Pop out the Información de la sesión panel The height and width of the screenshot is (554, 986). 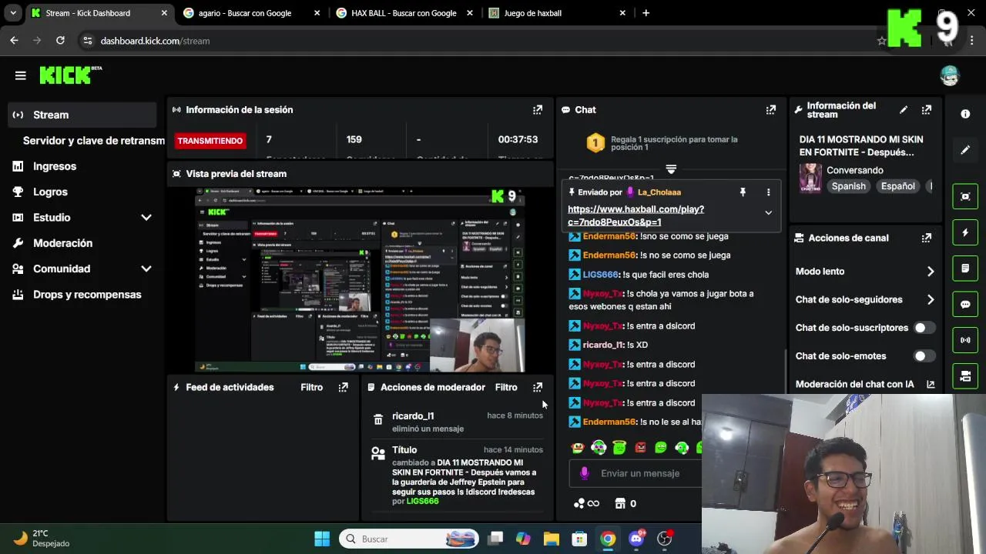[538, 110]
